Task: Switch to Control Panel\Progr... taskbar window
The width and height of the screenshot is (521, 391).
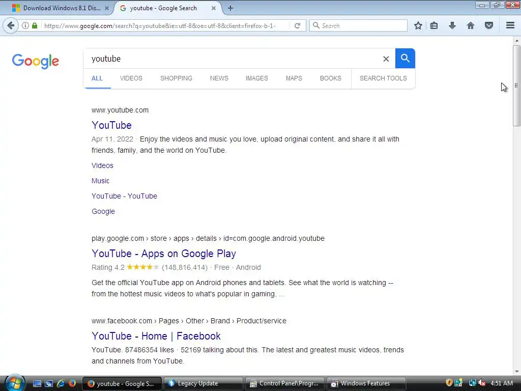Action: tap(285, 383)
